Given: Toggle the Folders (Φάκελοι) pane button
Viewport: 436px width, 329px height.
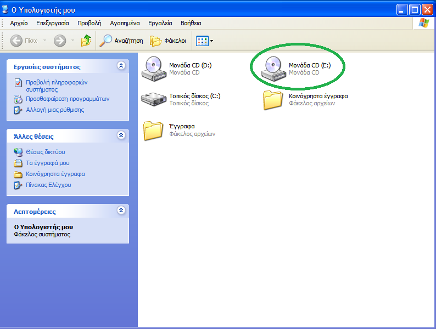Looking at the screenshot, I should coord(168,41).
